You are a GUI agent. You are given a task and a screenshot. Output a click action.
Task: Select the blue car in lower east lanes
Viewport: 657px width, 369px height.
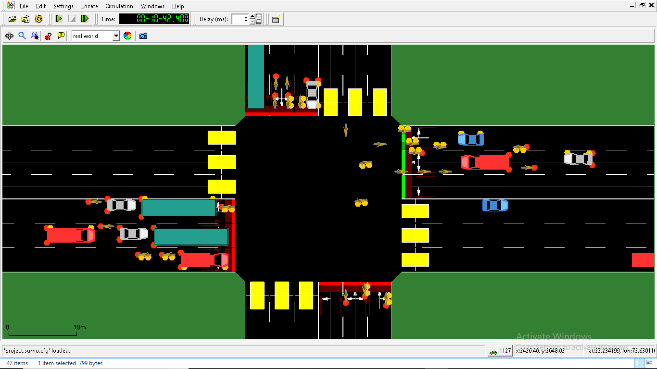pos(495,205)
